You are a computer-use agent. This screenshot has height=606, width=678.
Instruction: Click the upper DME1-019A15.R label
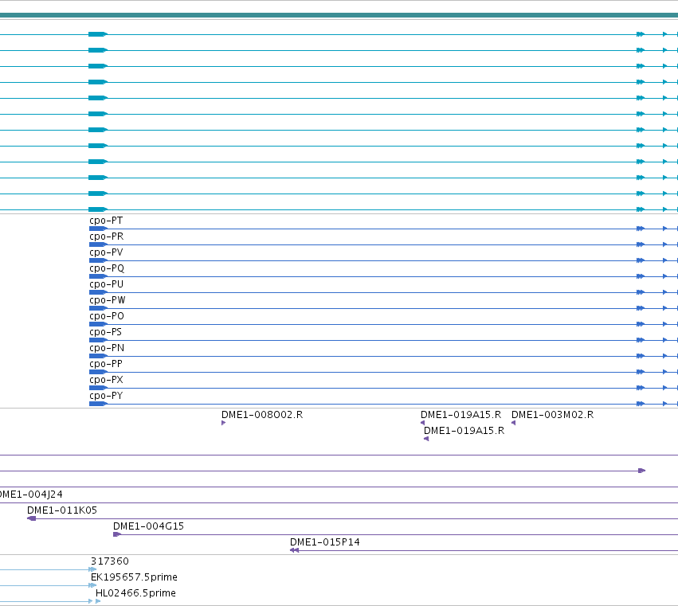click(x=461, y=415)
